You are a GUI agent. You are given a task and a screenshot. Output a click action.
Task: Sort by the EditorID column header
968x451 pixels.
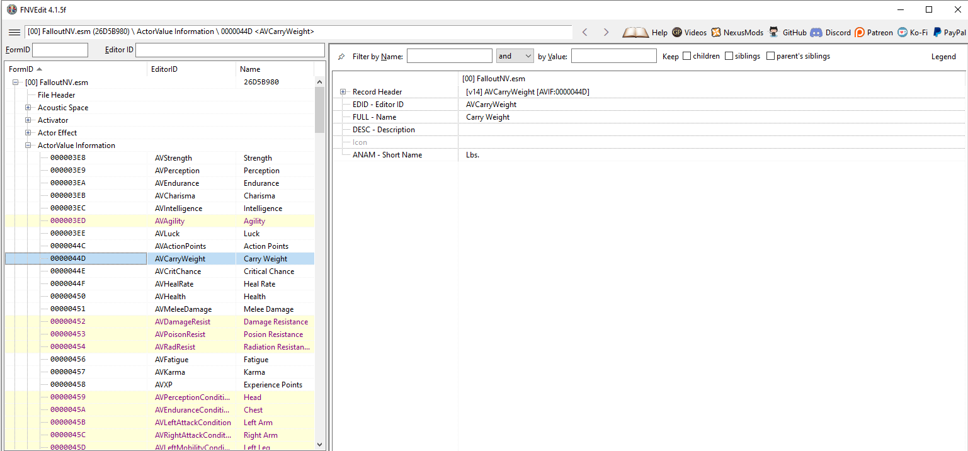pos(191,69)
